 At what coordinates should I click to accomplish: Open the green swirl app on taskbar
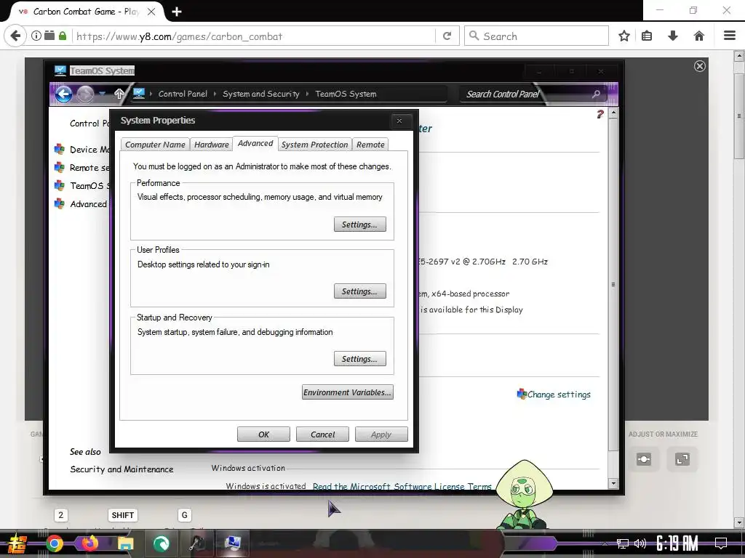[161, 543]
